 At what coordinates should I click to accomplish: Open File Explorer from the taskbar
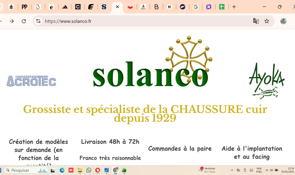[x=80, y=170]
